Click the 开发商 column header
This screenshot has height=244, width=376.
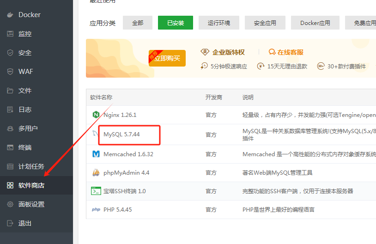tap(214, 97)
